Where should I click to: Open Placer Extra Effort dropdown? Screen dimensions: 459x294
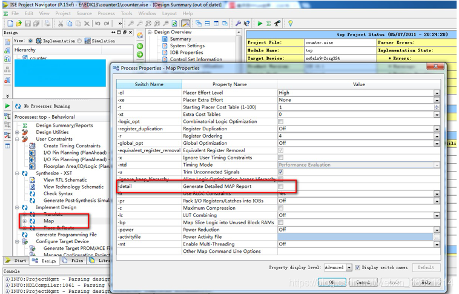437,100
